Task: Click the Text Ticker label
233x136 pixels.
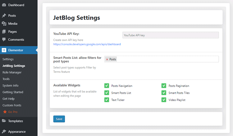Action: (x=118, y=100)
